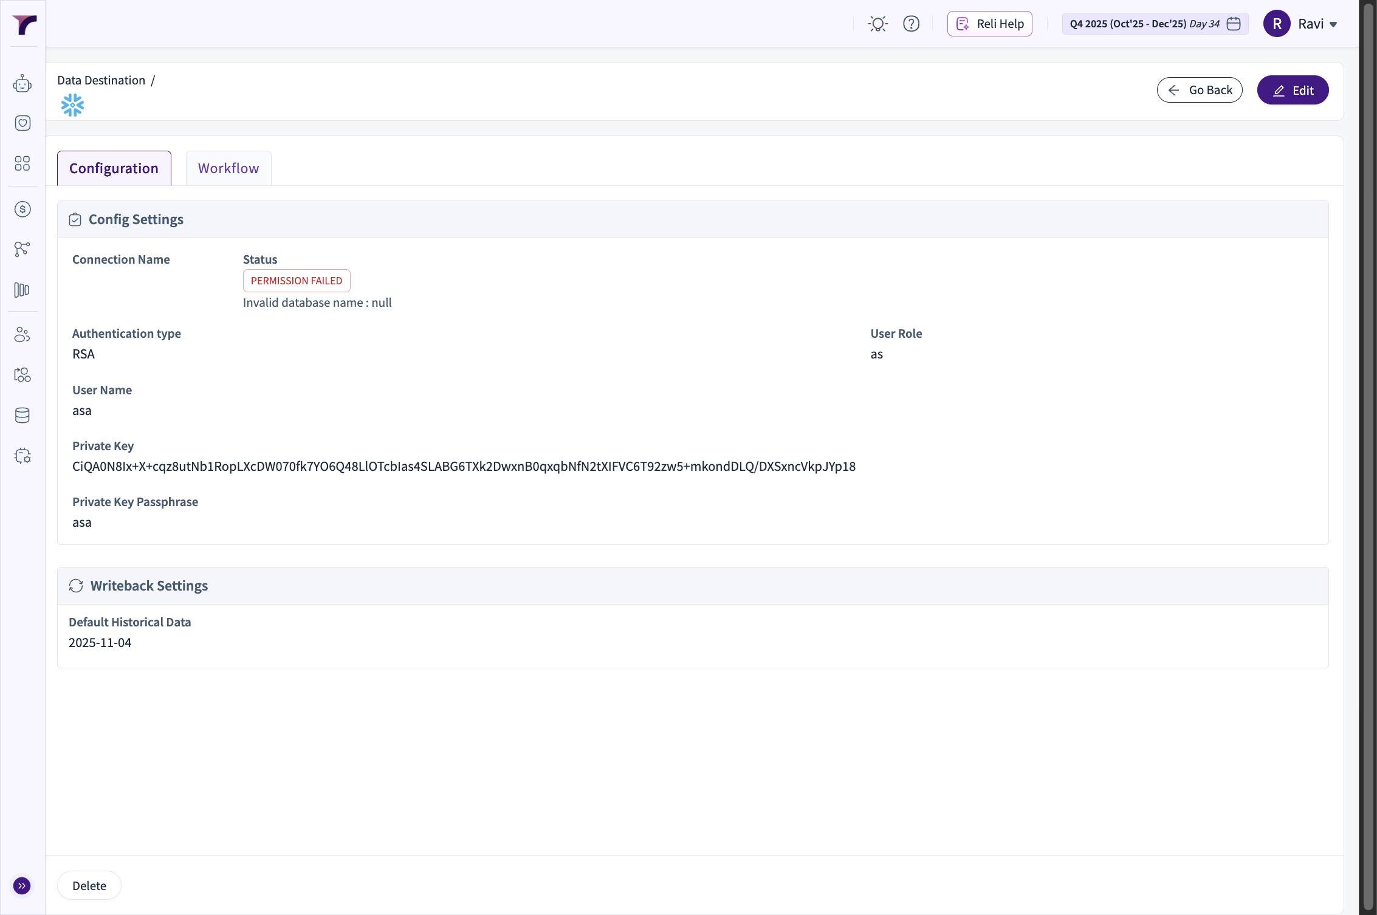Toggle light/dark theme sun icon
The height and width of the screenshot is (915, 1377).
877,24
